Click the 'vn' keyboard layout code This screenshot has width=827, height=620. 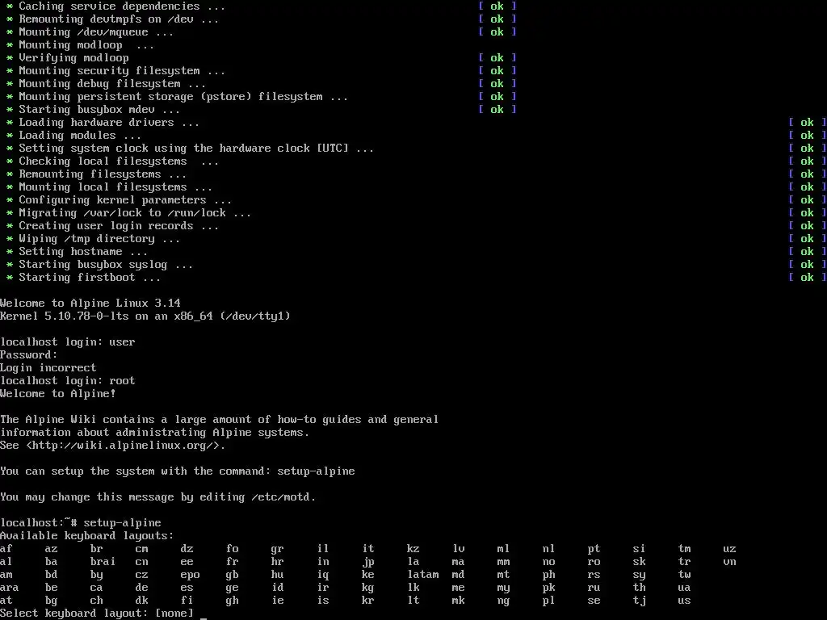tap(729, 562)
